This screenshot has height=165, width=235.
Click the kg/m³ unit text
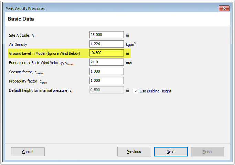pyautogui.click(x=131, y=44)
